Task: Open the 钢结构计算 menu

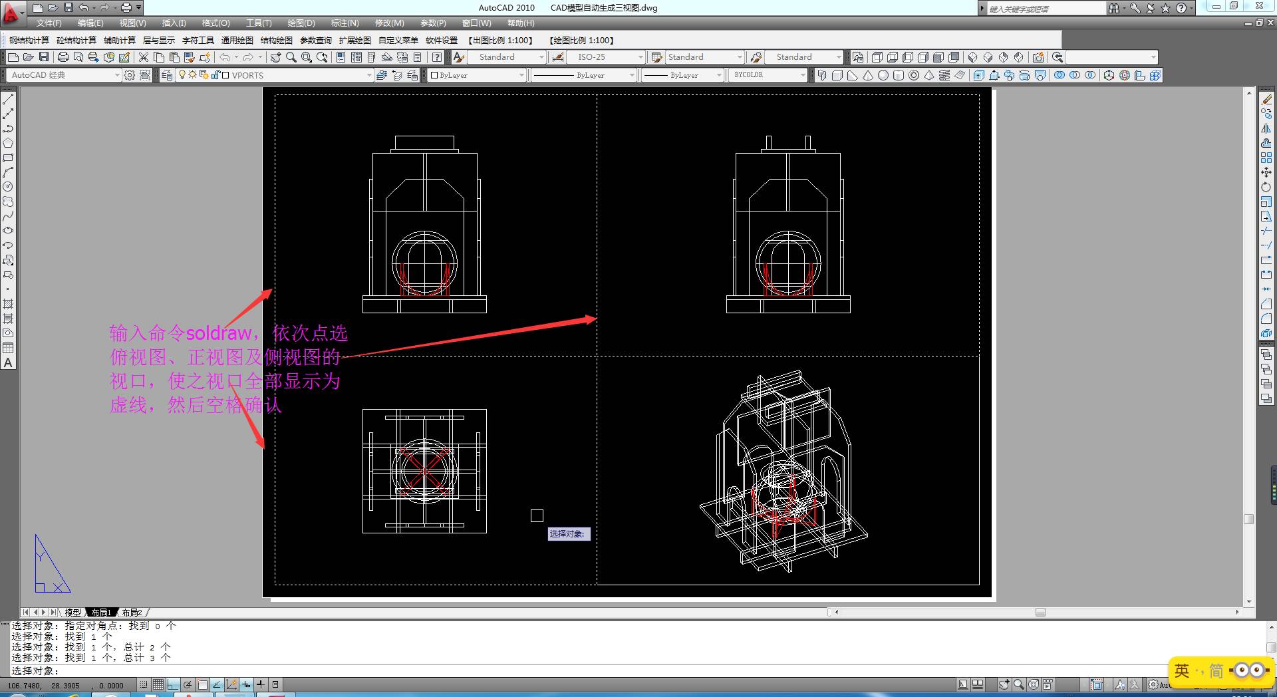Action: [x=29, y=41]
